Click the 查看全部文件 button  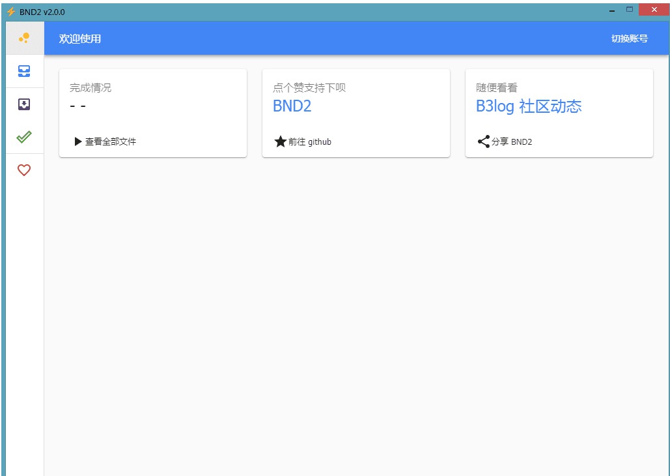click(105, 141)
